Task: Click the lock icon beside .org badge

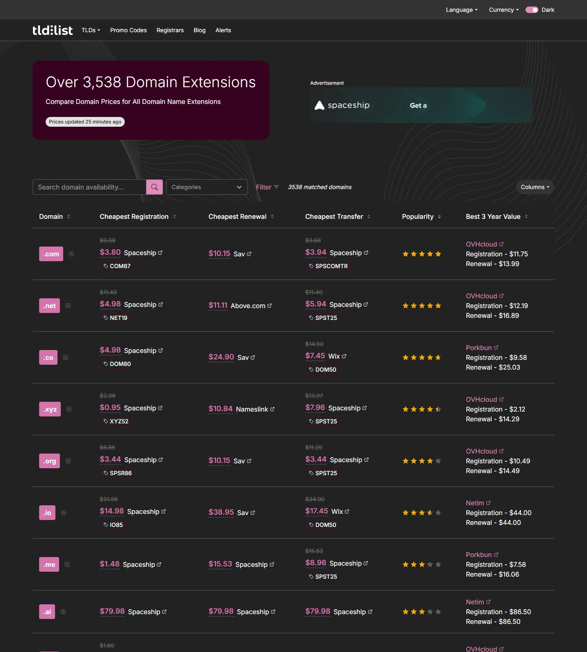Action: point(68,461)
